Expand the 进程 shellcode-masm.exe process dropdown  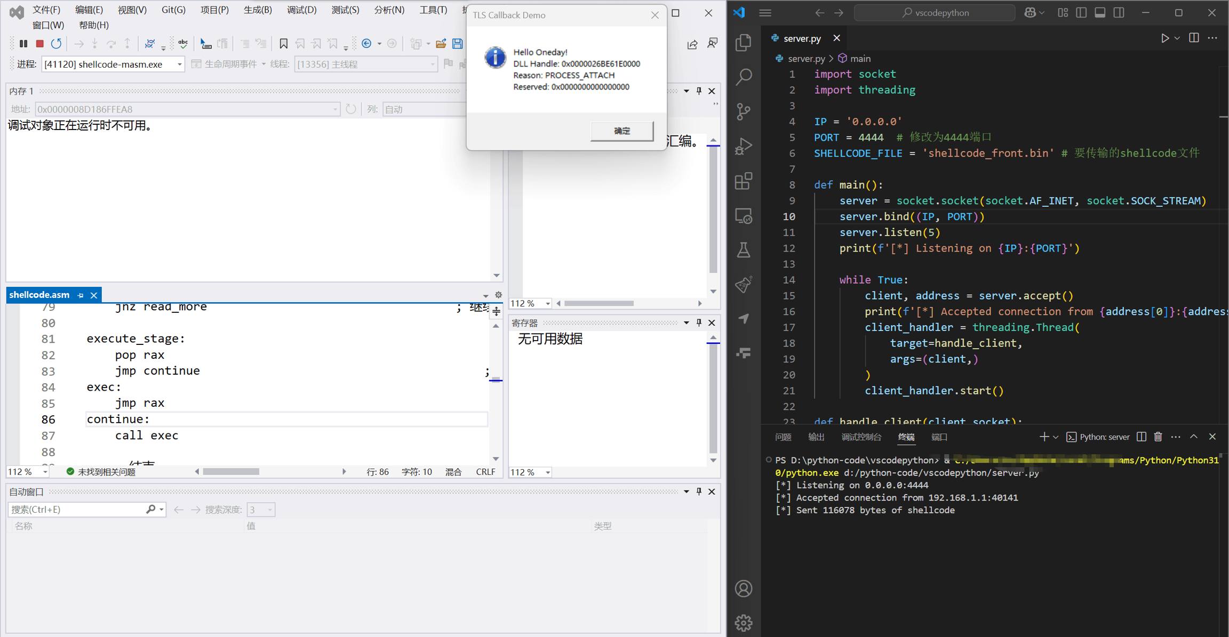pyautogui.click(x=179, y=64)
